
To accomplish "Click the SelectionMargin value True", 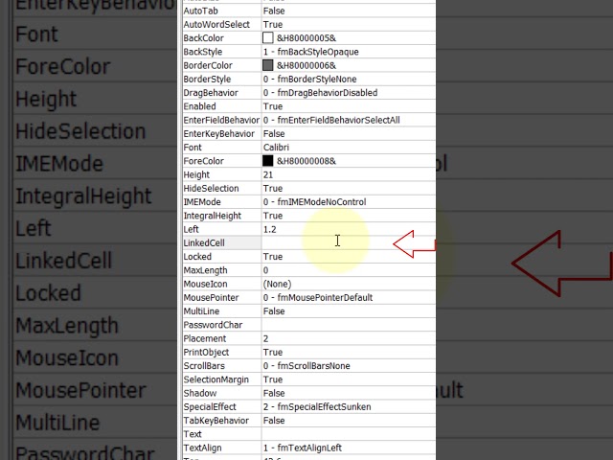I will (273, 379).
